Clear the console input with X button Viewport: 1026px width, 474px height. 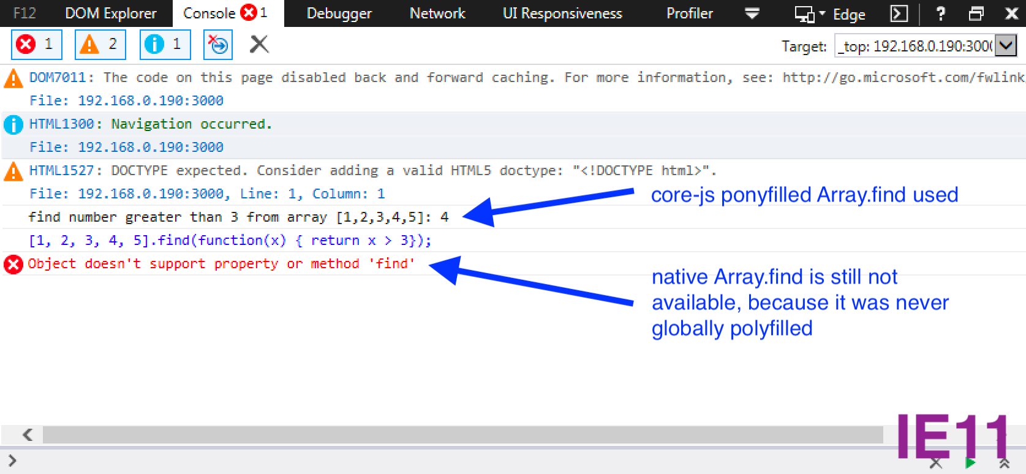coord(936,463)
